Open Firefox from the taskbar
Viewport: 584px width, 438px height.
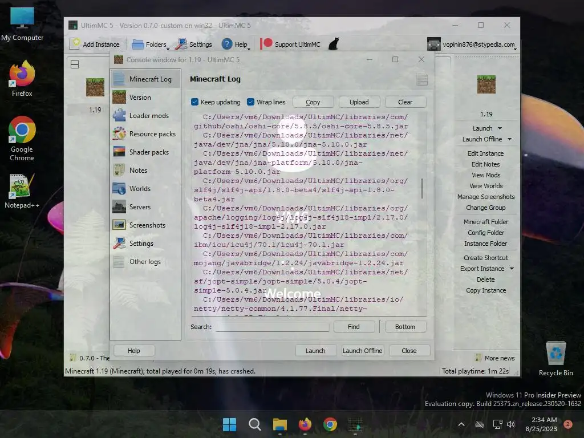[x=305, y=424]
